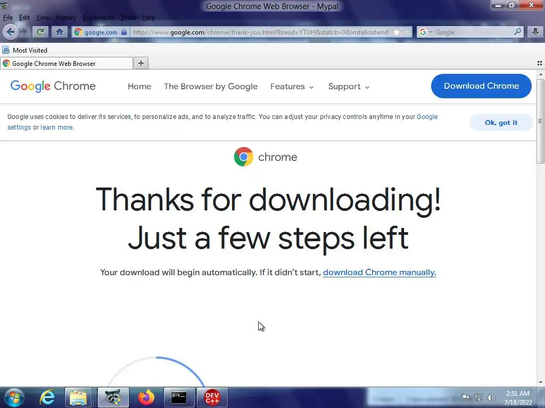Screen dimensions: 545x408
Task: Expand the Support dropdown menu
Action: (x=349, y=87)
